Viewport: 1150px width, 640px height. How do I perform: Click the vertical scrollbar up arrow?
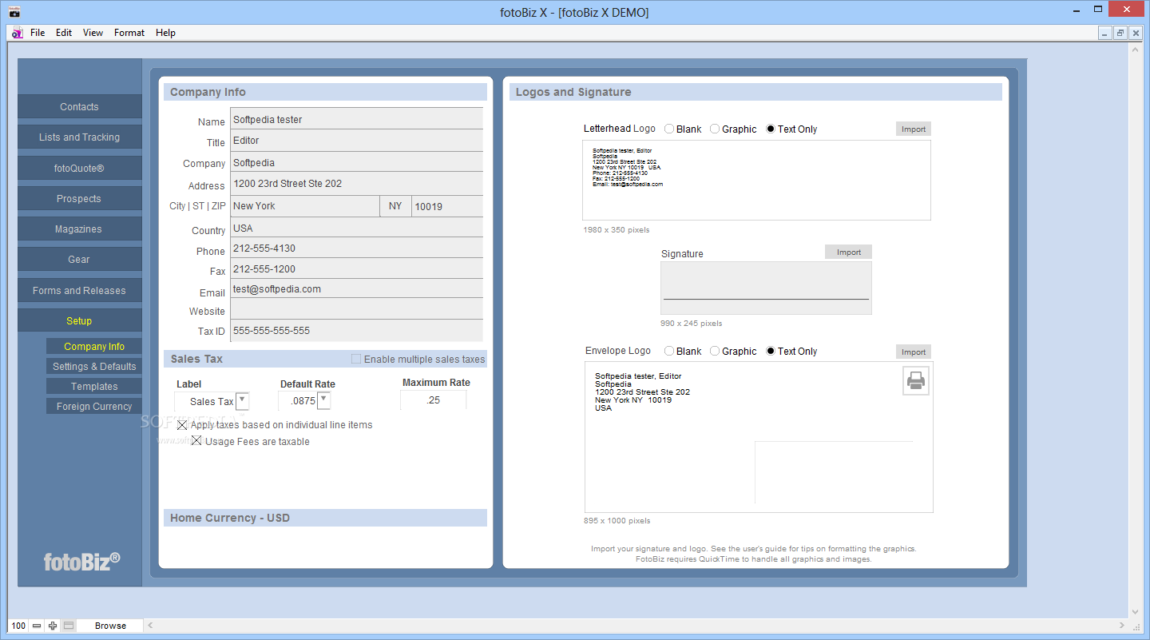[1136, 50]
